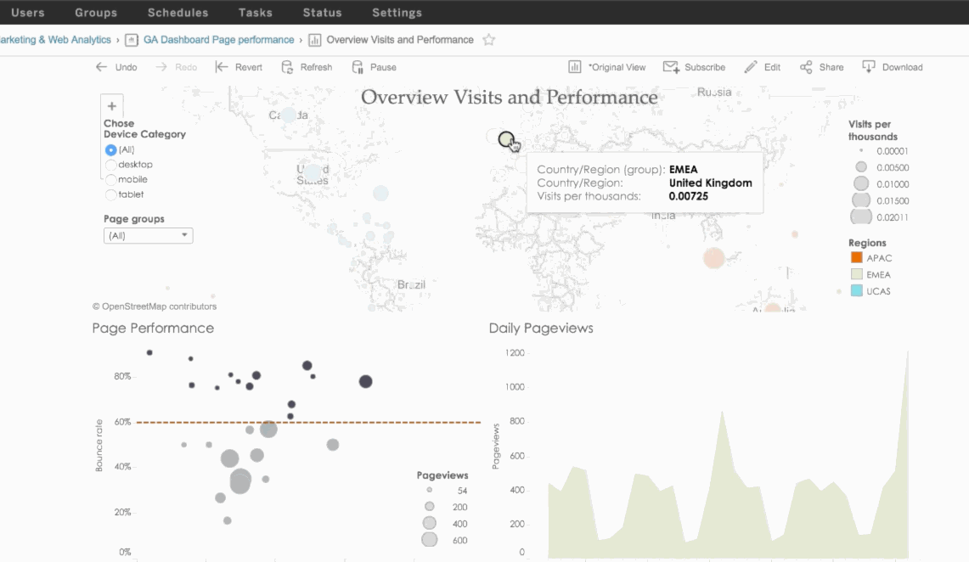This screenshot has height=562, width=969.
Task: Choose the tablet radio option
Action: tap(110, 194)
